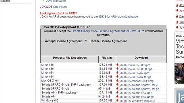This screenshot has height=103, width=184.
Task: Click Java SE Development Kit 8u25 heading
Action: (66, 27)
